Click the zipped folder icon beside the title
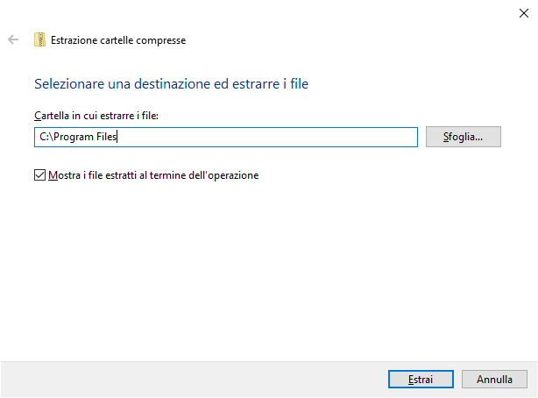This screenshot has width=538, height=398. [x=39, y=39]
